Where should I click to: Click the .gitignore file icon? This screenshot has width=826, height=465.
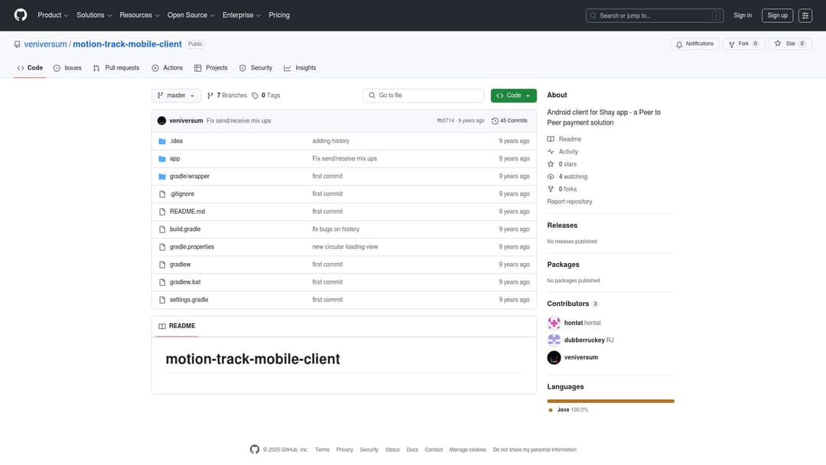pos(162,193)
